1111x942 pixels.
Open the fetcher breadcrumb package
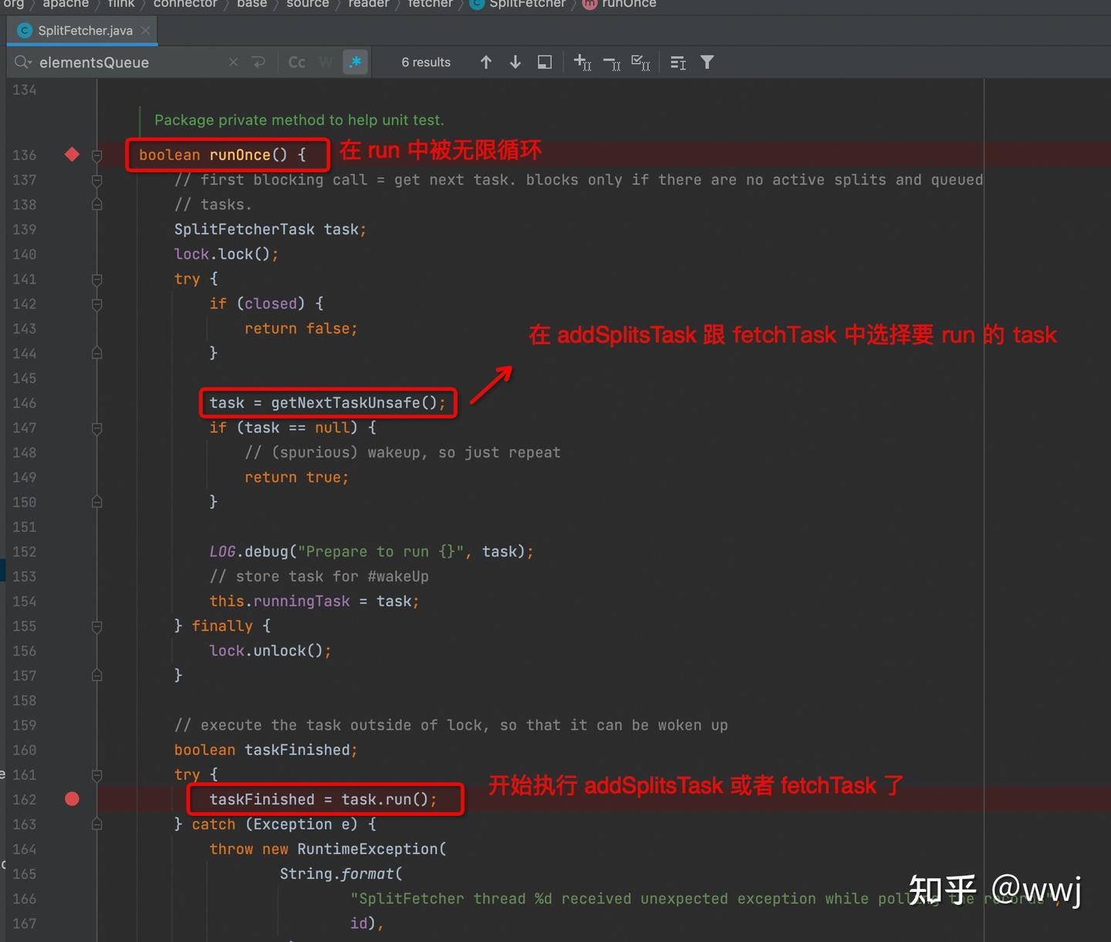(430, 5)
